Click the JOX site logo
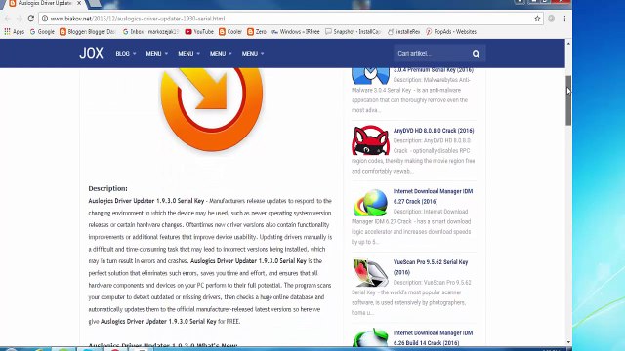This screenshot has width=625, height=351. (x=91, y=53)
